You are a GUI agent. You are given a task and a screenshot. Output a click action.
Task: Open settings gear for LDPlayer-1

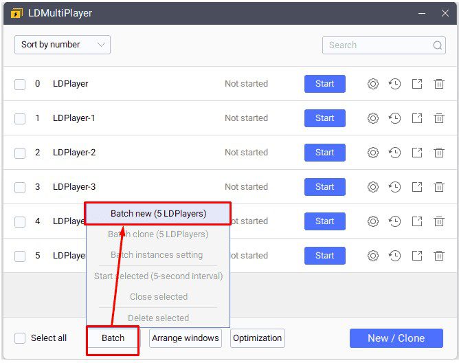tap(372, 118)
